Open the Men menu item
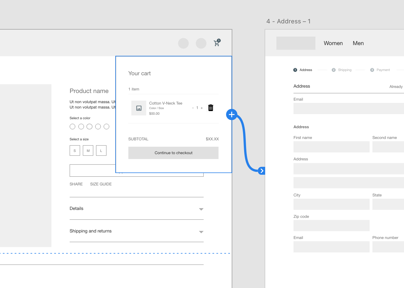Screen dimensions: 404x288 coord(358,43)
